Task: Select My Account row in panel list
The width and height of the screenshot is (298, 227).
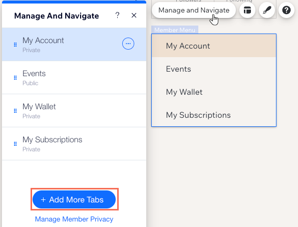Action: (x=74, y=45)
